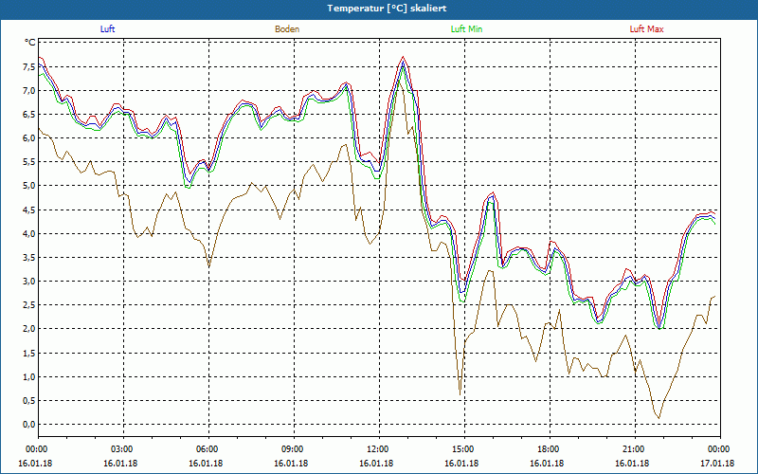Click the '2,0' y-axis value

29,329
